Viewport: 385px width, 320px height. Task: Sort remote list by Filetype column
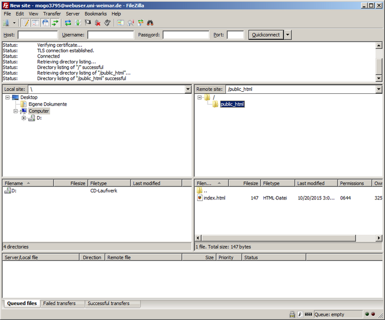[x=278, y=183]
